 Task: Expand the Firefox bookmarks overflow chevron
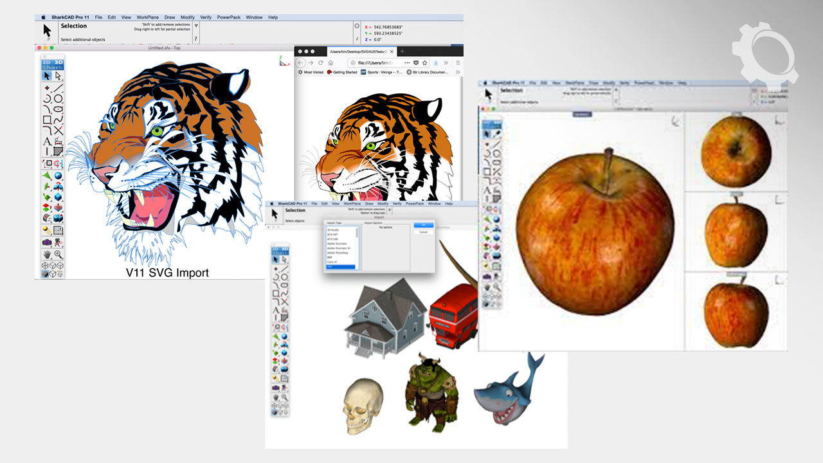coord(458,72)
